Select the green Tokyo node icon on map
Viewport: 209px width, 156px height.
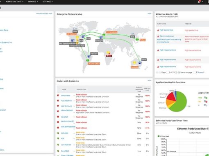[x=137, y=40]
